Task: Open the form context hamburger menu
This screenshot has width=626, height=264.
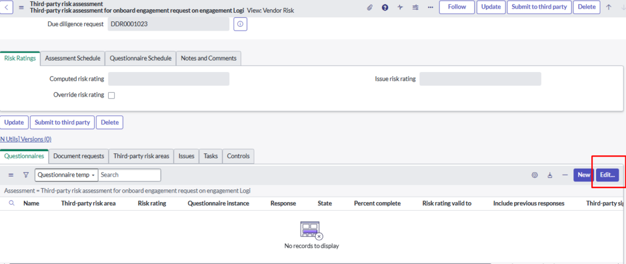Action: pos(21,7)
